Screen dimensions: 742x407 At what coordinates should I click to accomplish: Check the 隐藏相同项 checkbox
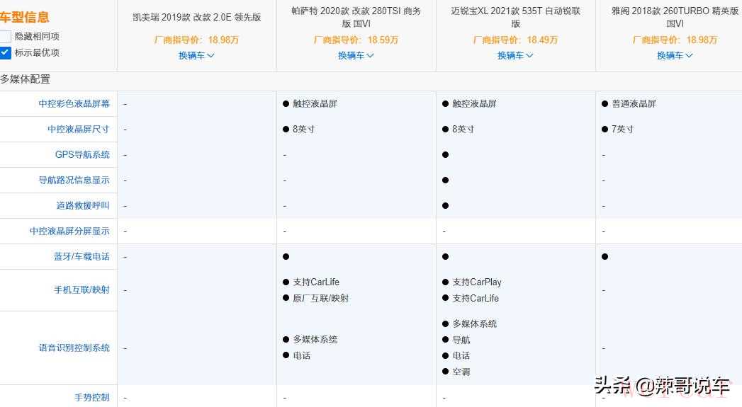(x=5, y=36)
